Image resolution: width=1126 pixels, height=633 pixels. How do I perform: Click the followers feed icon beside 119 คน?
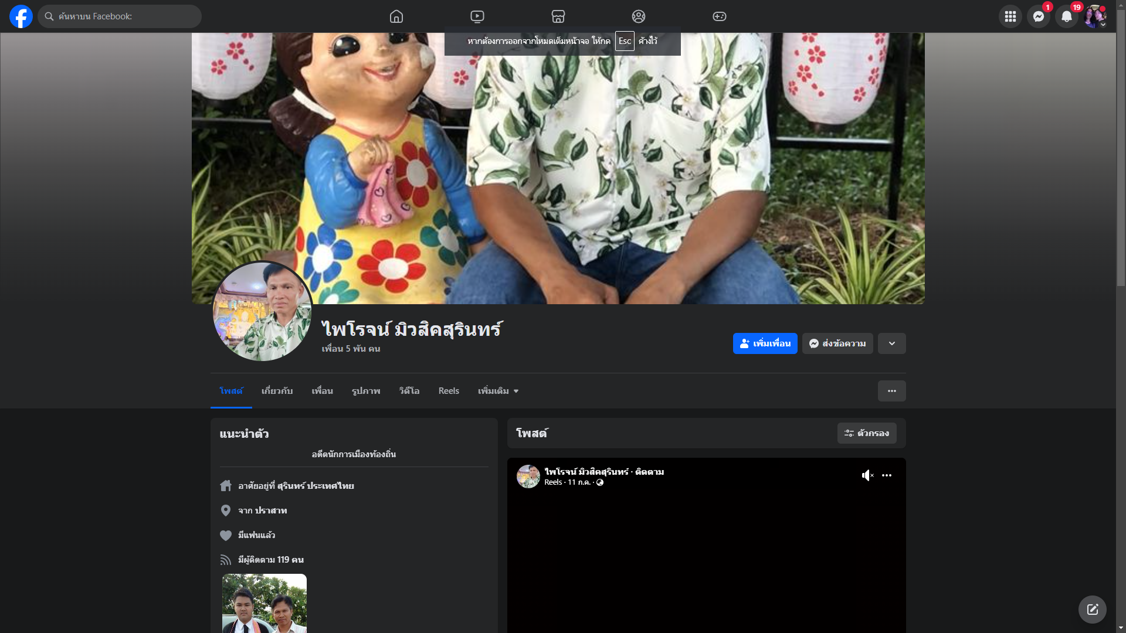point(226,560)
